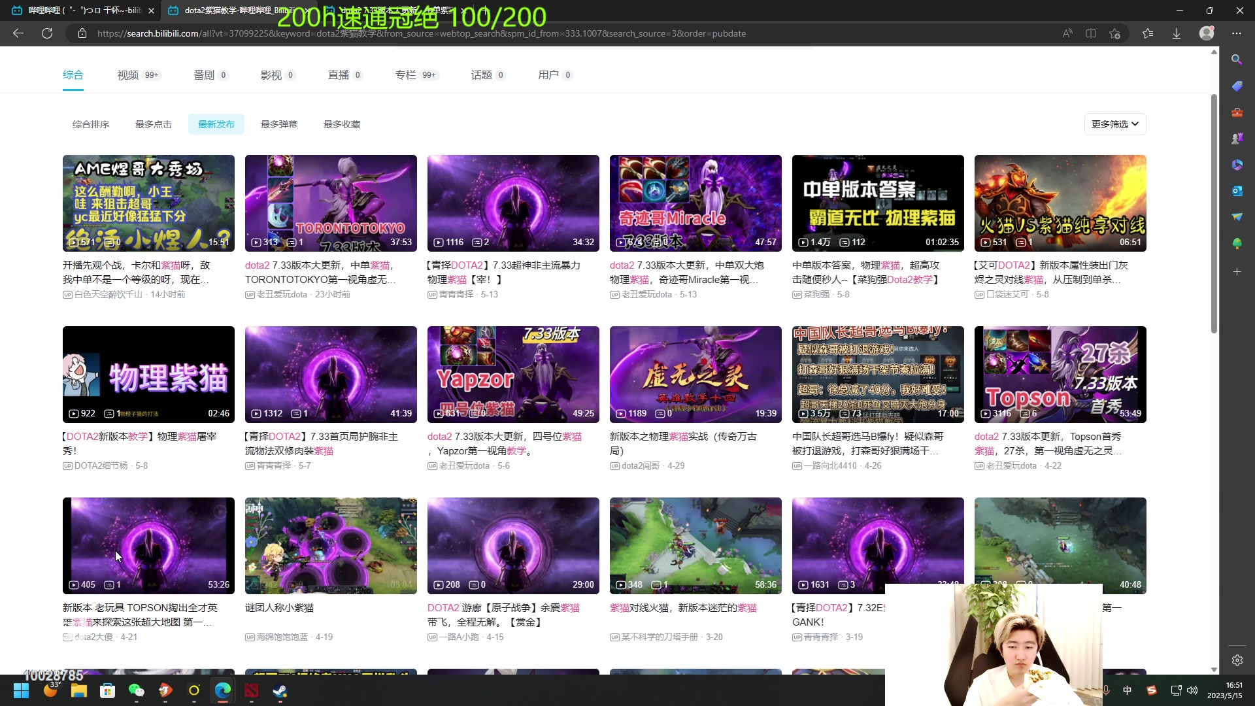Sort results by 最多收藏
Screen dimensions: 1255x706
pyautogui.click(x=342, y=124)
